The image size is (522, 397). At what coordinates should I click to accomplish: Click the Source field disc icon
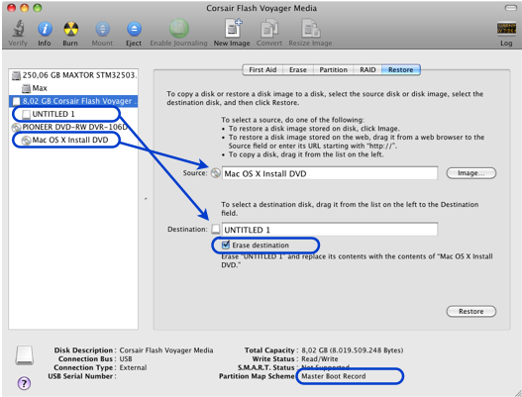216,173
